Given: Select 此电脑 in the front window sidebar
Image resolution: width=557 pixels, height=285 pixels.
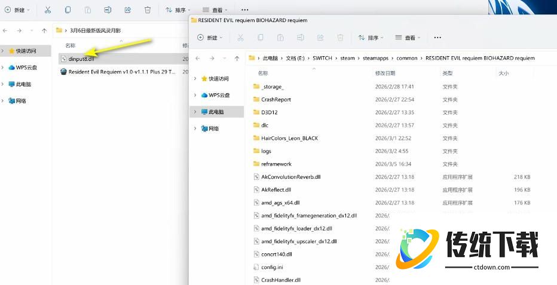Looking at the screenshot, I should [216, 112].
